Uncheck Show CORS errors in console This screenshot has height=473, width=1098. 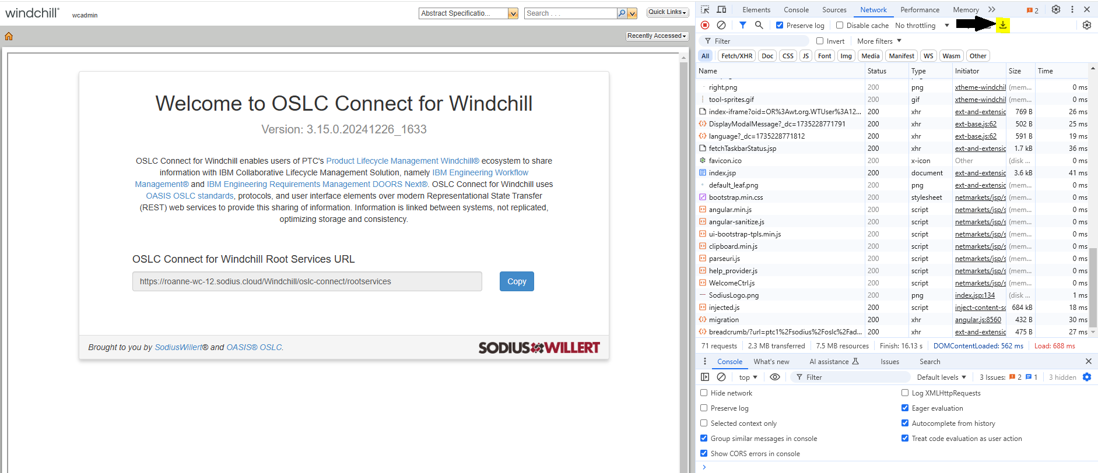pyautogui.click(x=704, y=453)
